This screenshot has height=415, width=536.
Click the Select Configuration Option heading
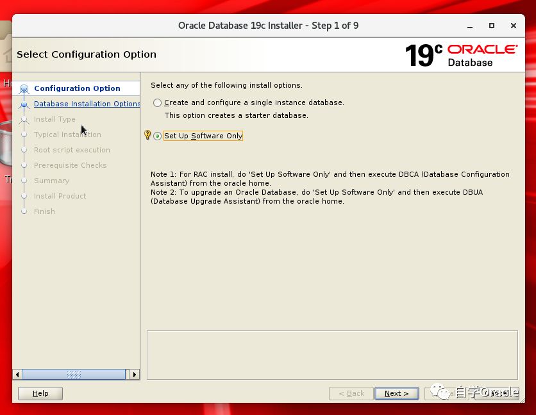tap(87, 54)
